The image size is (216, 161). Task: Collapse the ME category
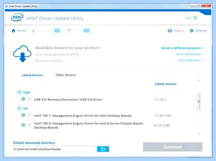click(x=19, y=108)
